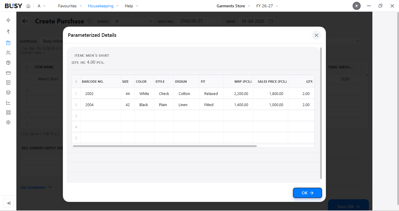399x211 pixels.
Task: Toggle the brightness theme button
Action: click(357, 6)
